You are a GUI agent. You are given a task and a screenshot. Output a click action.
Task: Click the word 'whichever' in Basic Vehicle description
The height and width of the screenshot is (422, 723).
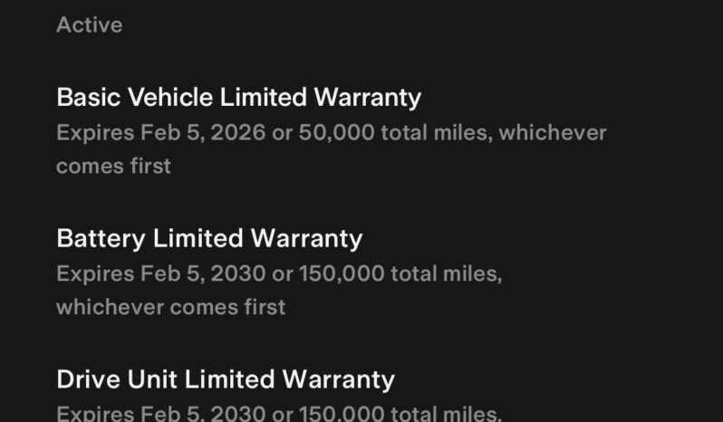(x=553, y=133)
